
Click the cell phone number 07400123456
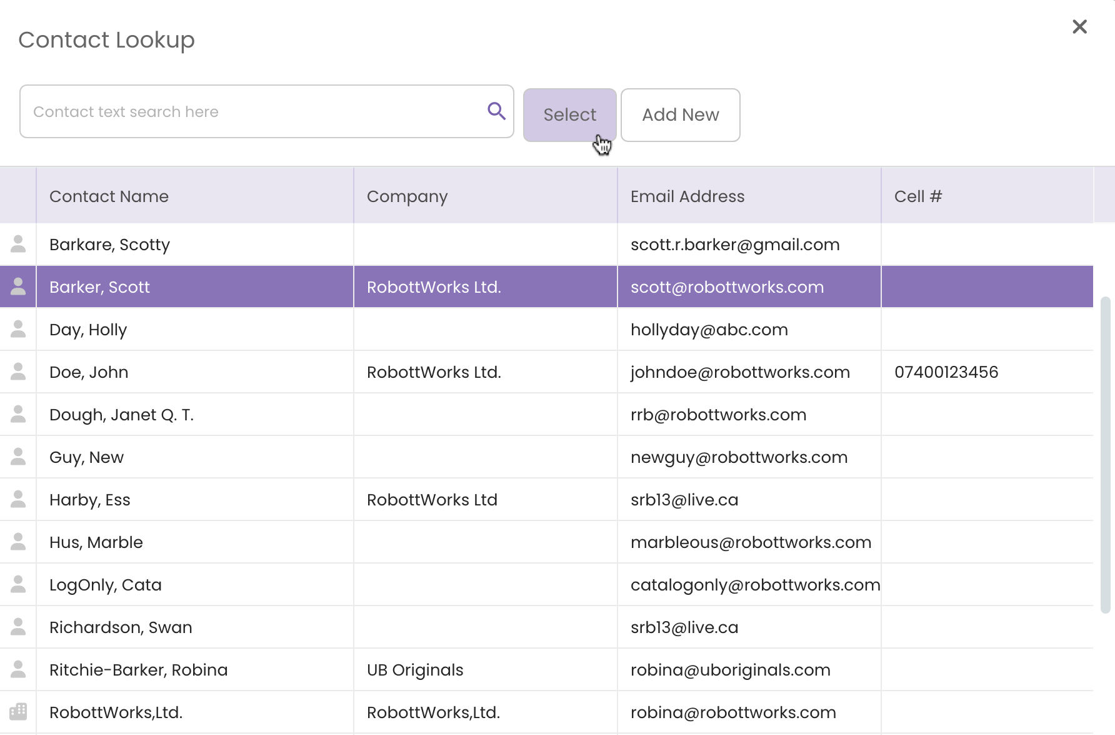(x=946, y=372)
